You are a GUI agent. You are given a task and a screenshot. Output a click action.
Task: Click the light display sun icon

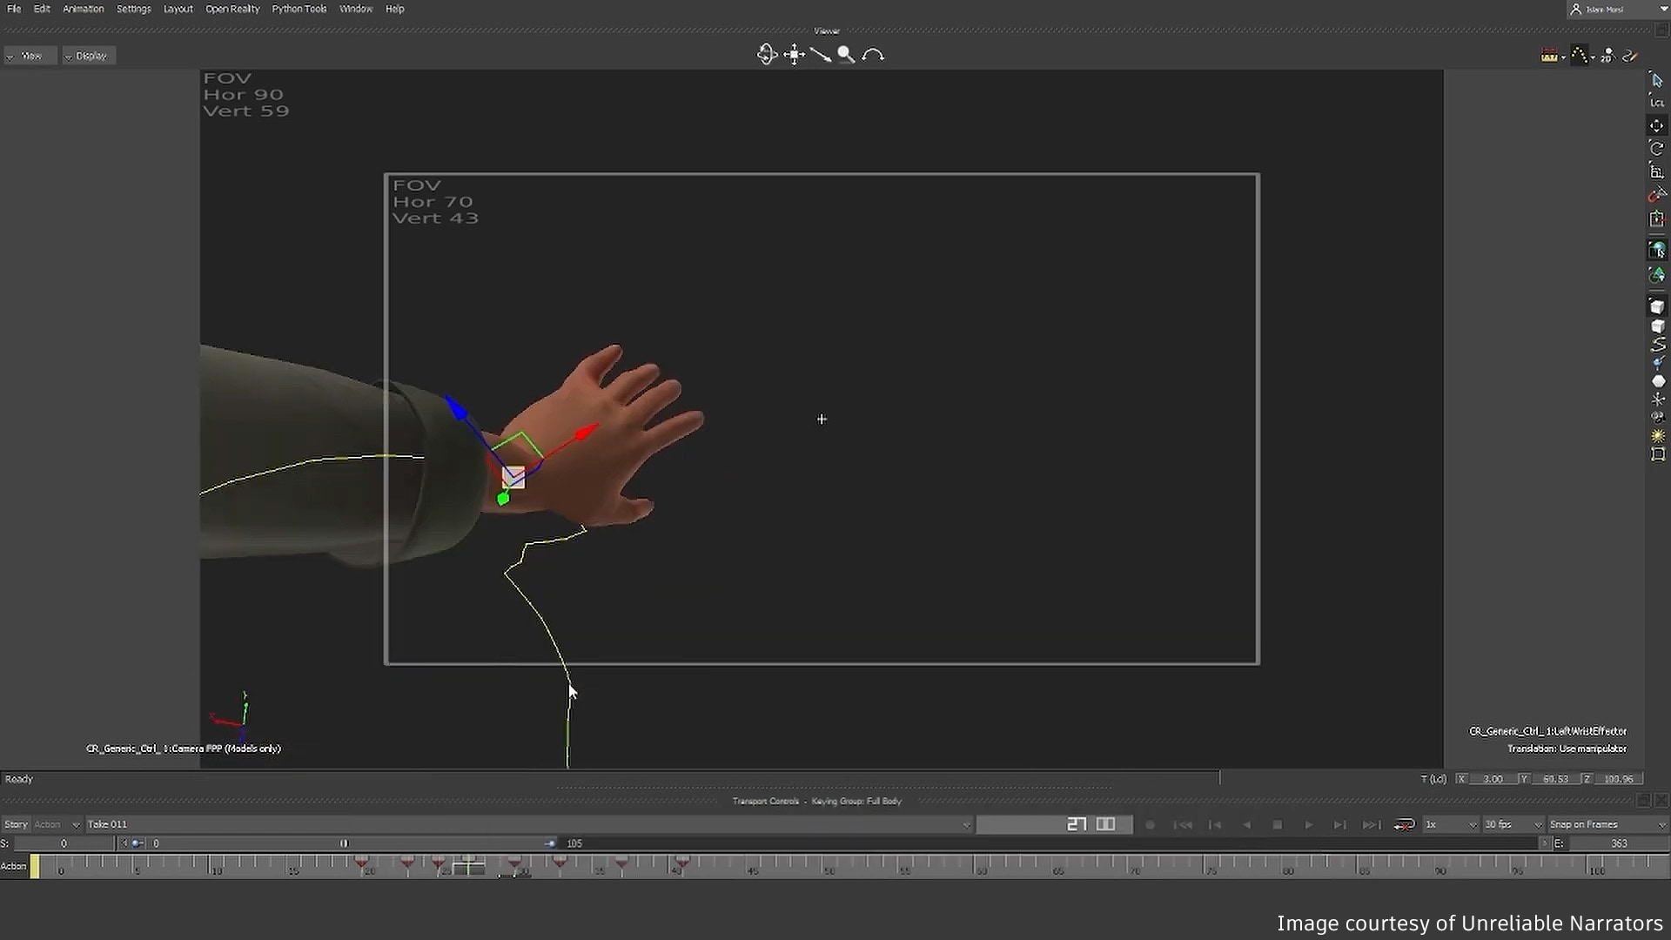click(x=1658, y=435)
